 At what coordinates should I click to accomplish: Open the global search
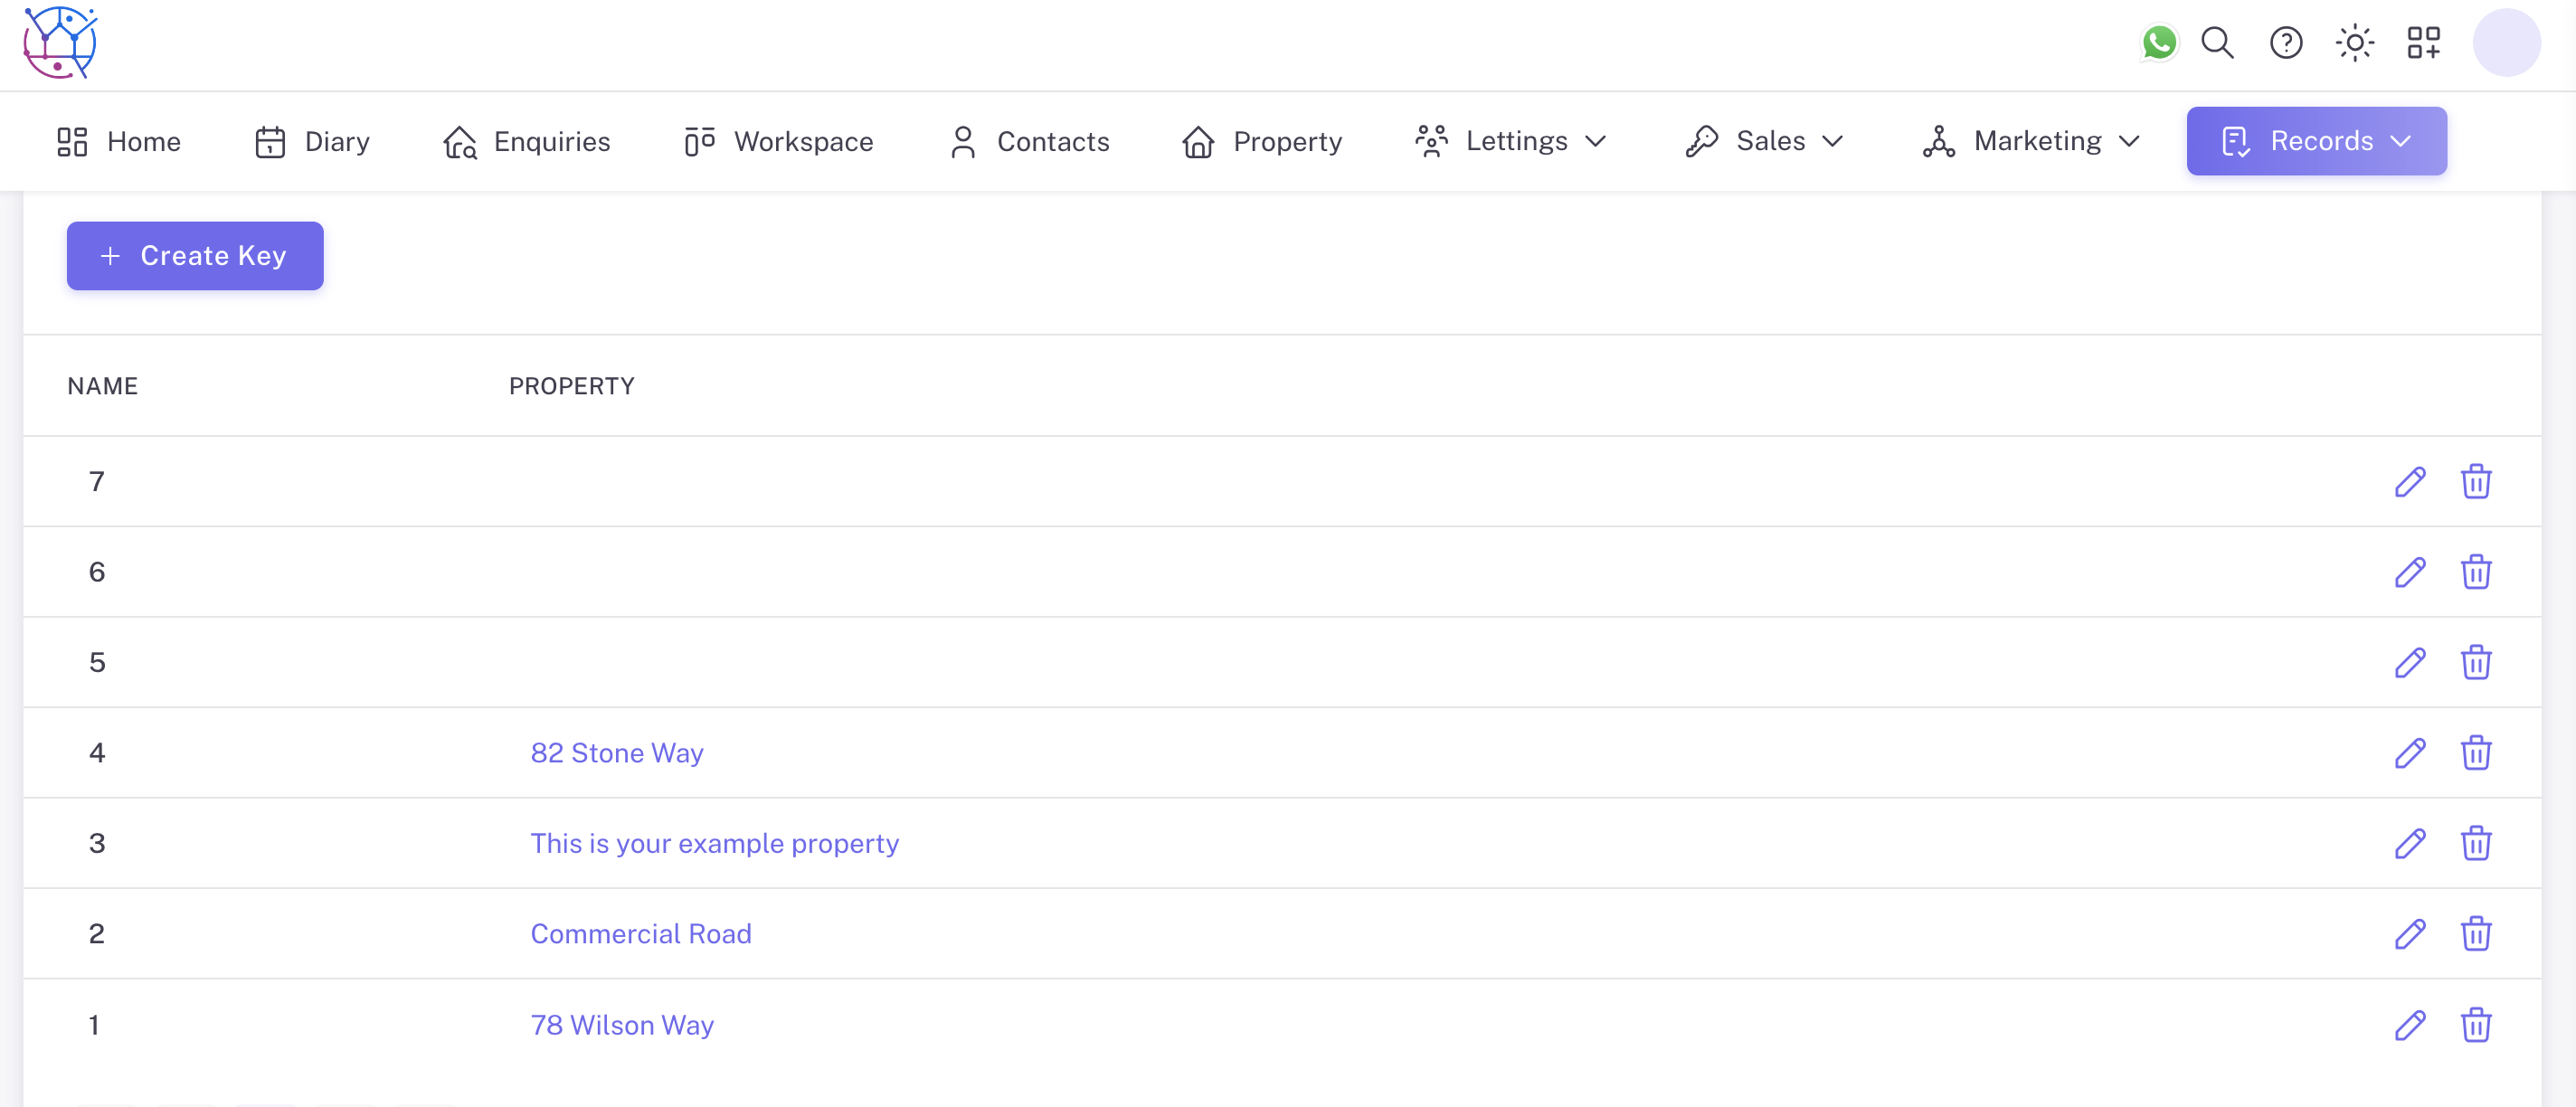pyautogui.click(x=2217, y=43)
